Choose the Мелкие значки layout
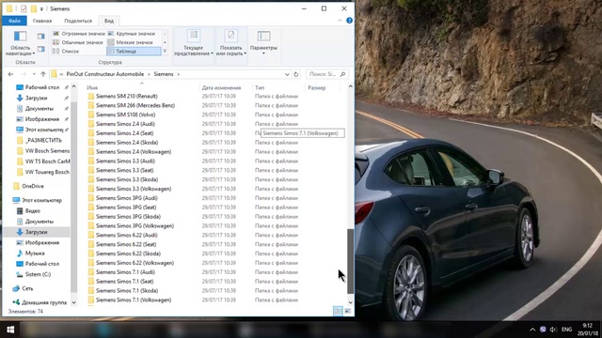Screen dimensions: 602x338 tap(131, 42)
